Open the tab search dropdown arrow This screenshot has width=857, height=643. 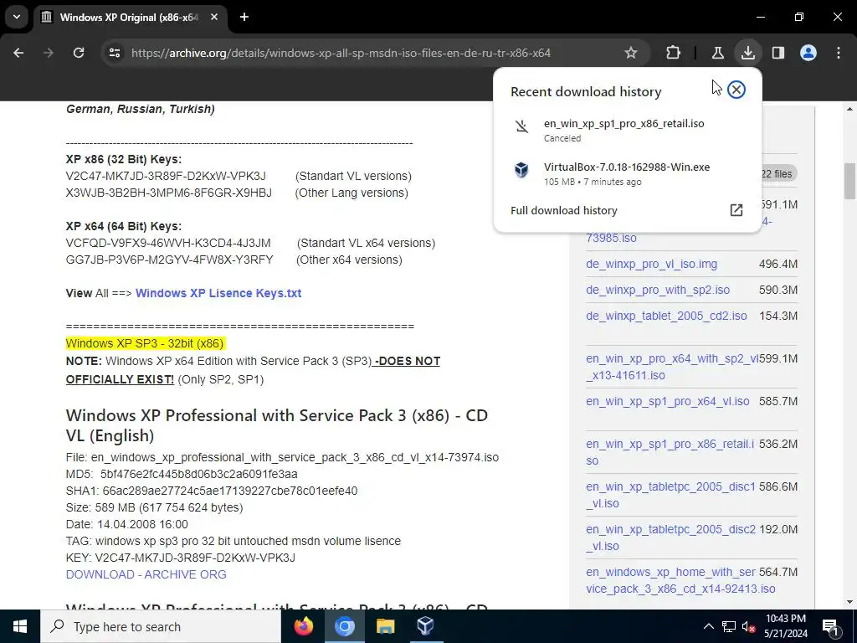coord(17,17)
